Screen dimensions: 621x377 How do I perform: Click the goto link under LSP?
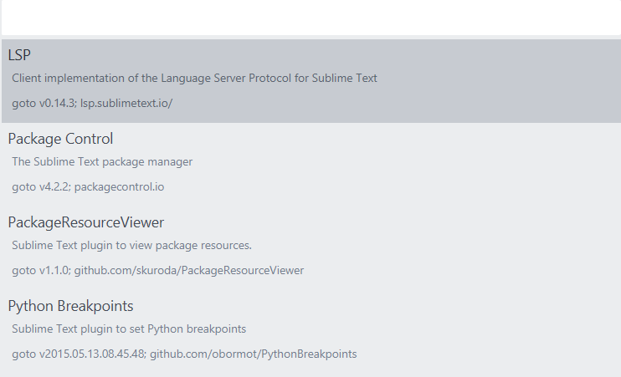tap(23, 104)
